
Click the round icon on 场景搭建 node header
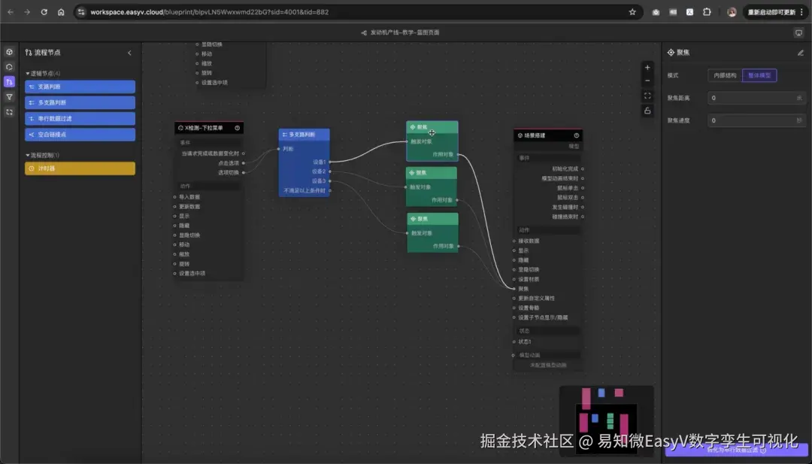pos(577,135)
